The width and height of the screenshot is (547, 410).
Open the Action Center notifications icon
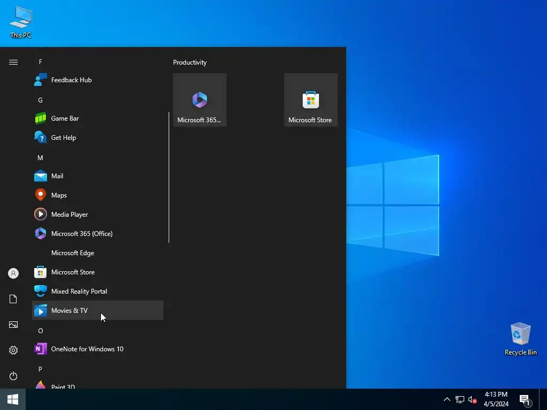526,399
